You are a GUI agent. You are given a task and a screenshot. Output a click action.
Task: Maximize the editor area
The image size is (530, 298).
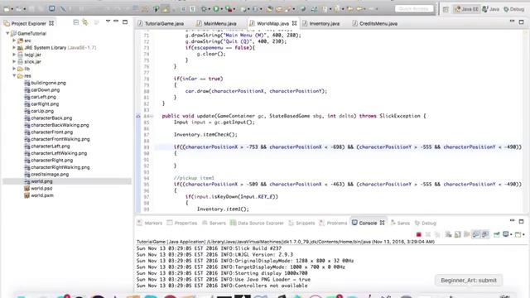pos(521,22)
